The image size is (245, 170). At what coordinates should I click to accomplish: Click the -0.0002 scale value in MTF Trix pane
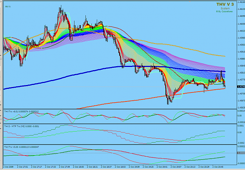(241, 143)
